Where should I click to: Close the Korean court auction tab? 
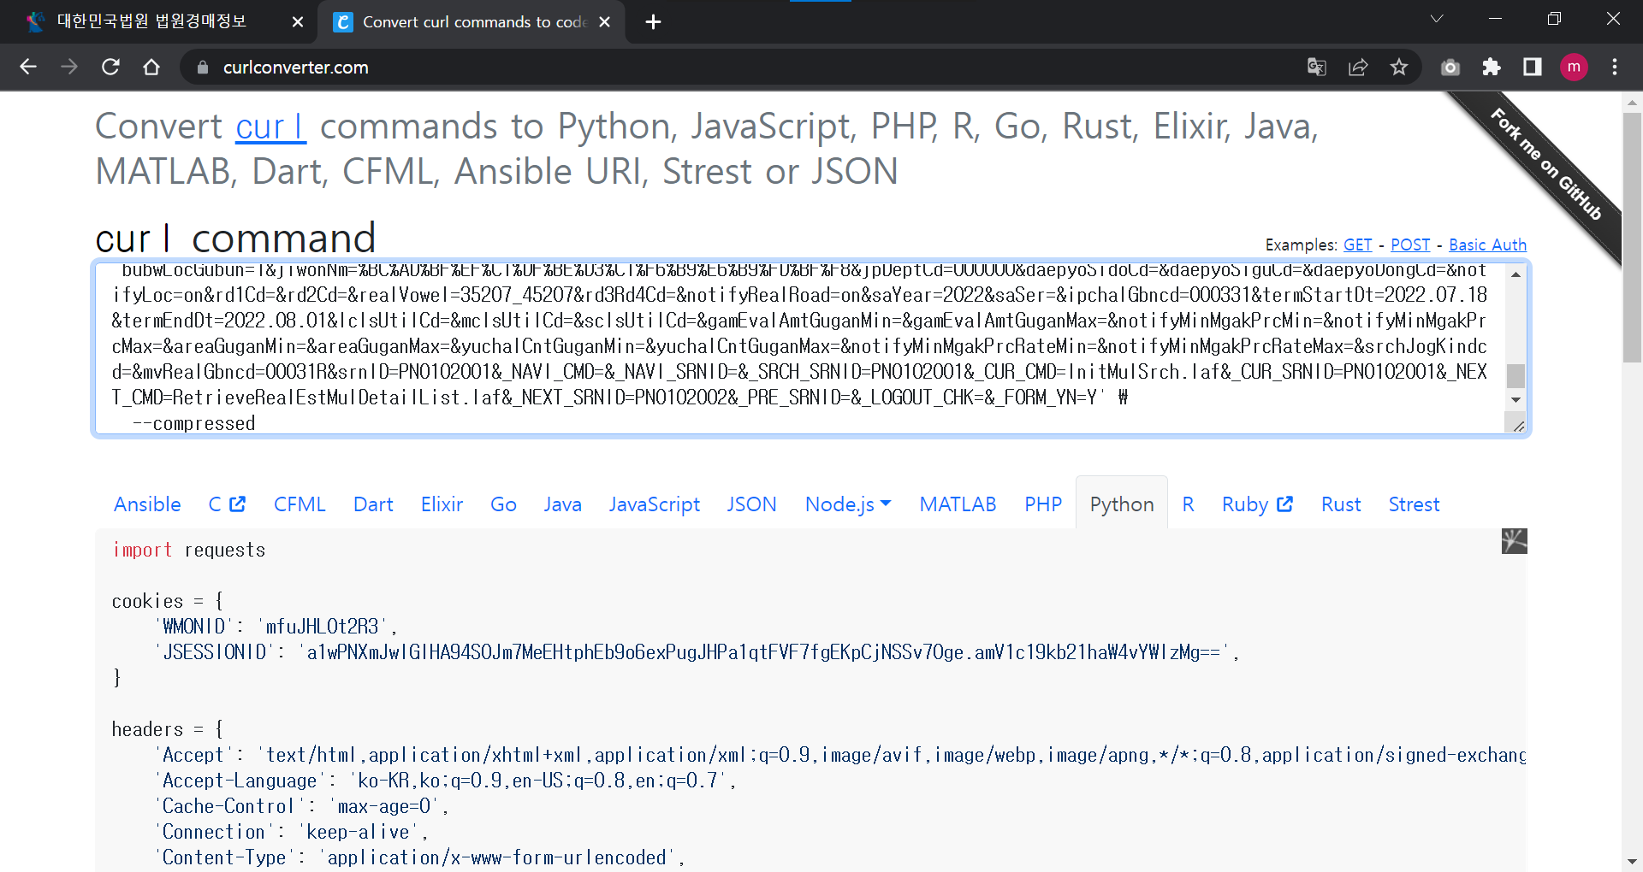[298, 22]
